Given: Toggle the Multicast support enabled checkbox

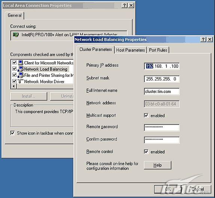Looking at the screenshot, I should (146, 115).
